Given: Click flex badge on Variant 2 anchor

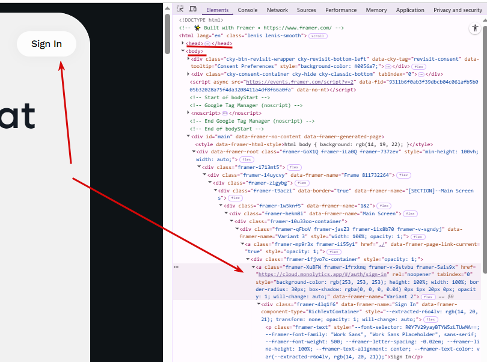Looking at the screenshot, I should pos(428,296).
